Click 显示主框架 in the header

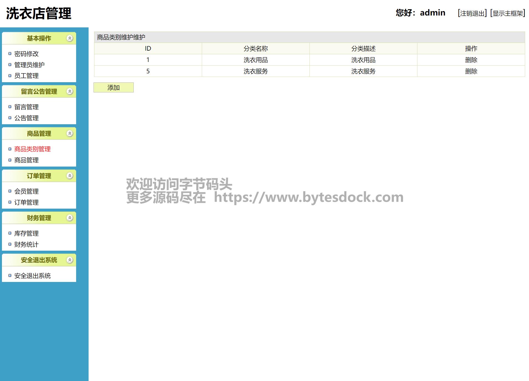click(507, 13)
